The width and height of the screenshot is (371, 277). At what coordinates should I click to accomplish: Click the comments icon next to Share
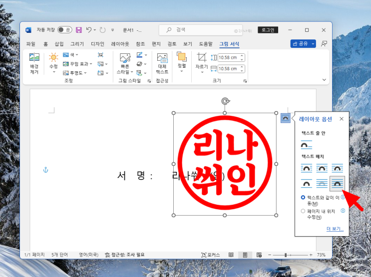tap(324, 44)
